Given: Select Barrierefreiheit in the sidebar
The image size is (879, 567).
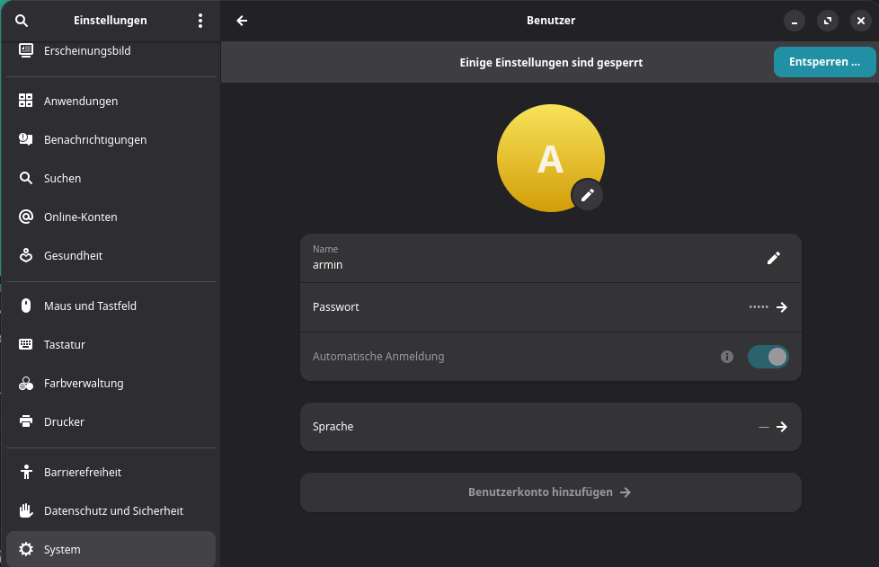Looking at the screenshot, I should click(83, 473).
